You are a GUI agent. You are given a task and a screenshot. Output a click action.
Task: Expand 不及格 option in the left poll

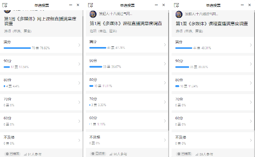(x=42, y=140)
